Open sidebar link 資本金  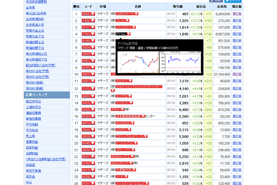(30, 177)
